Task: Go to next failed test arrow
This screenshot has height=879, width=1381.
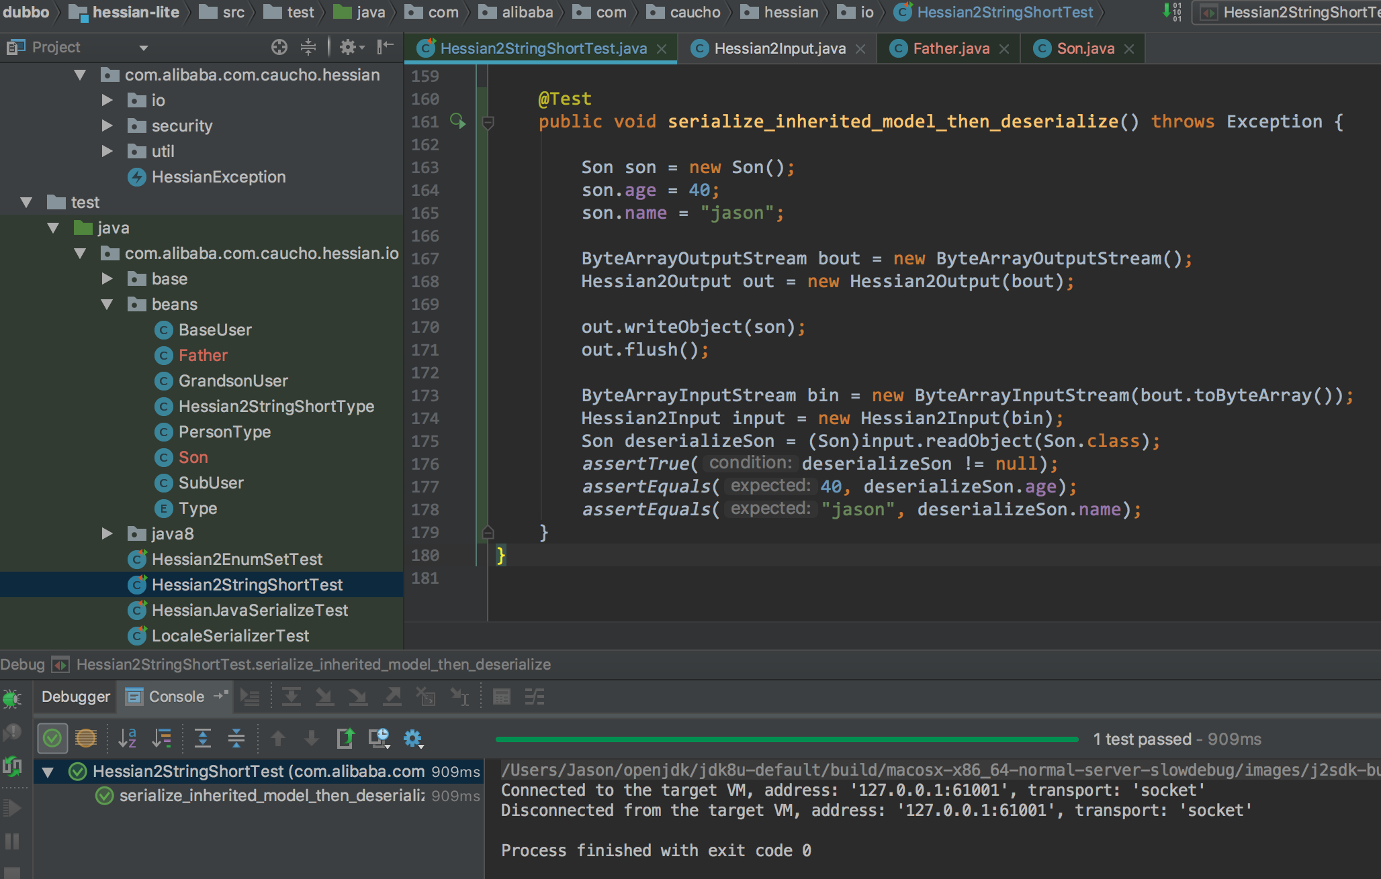Action: coord(311,739)
